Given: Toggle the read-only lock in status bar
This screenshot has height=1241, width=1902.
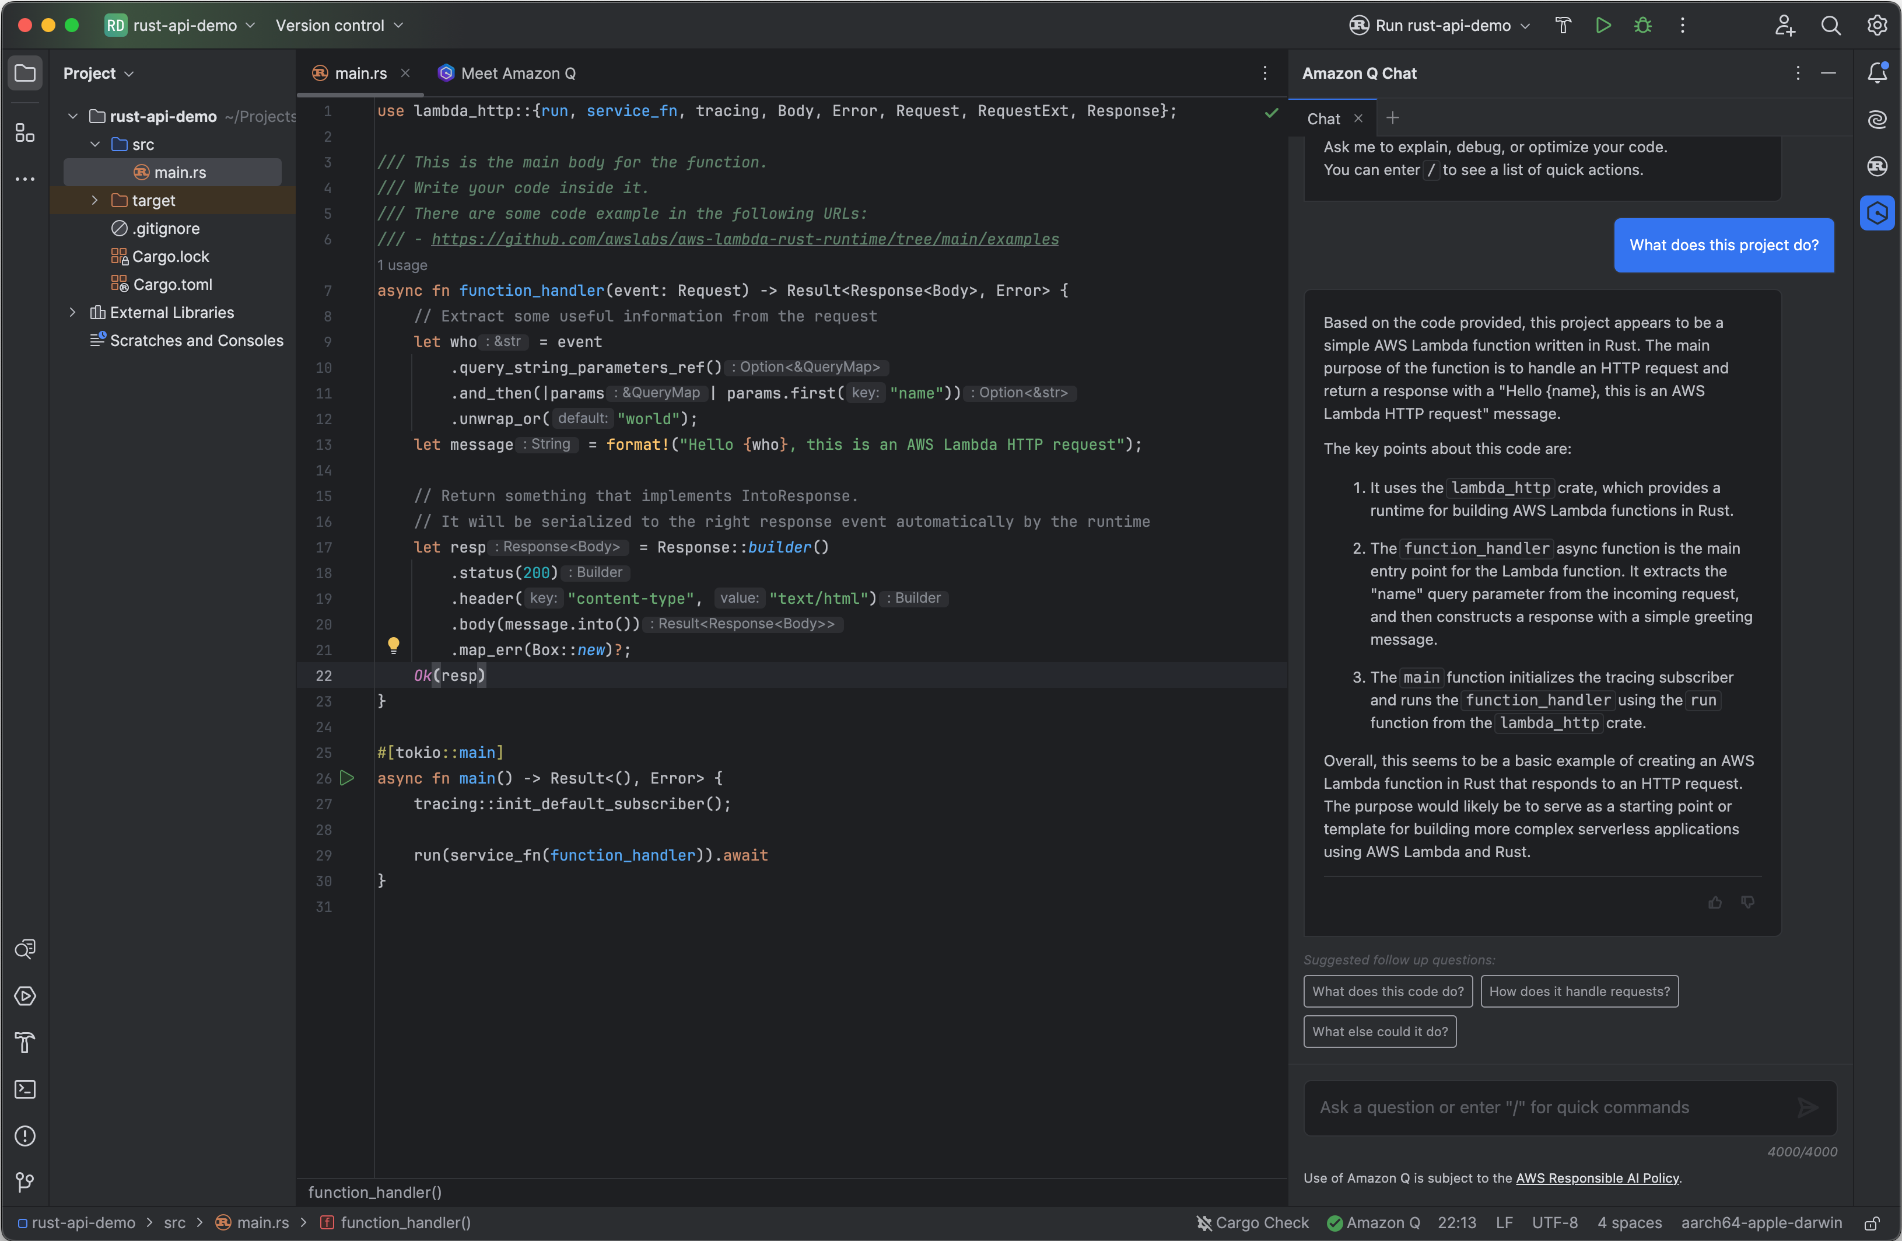Looking at the screenshot, I should coord(1872,1223).
